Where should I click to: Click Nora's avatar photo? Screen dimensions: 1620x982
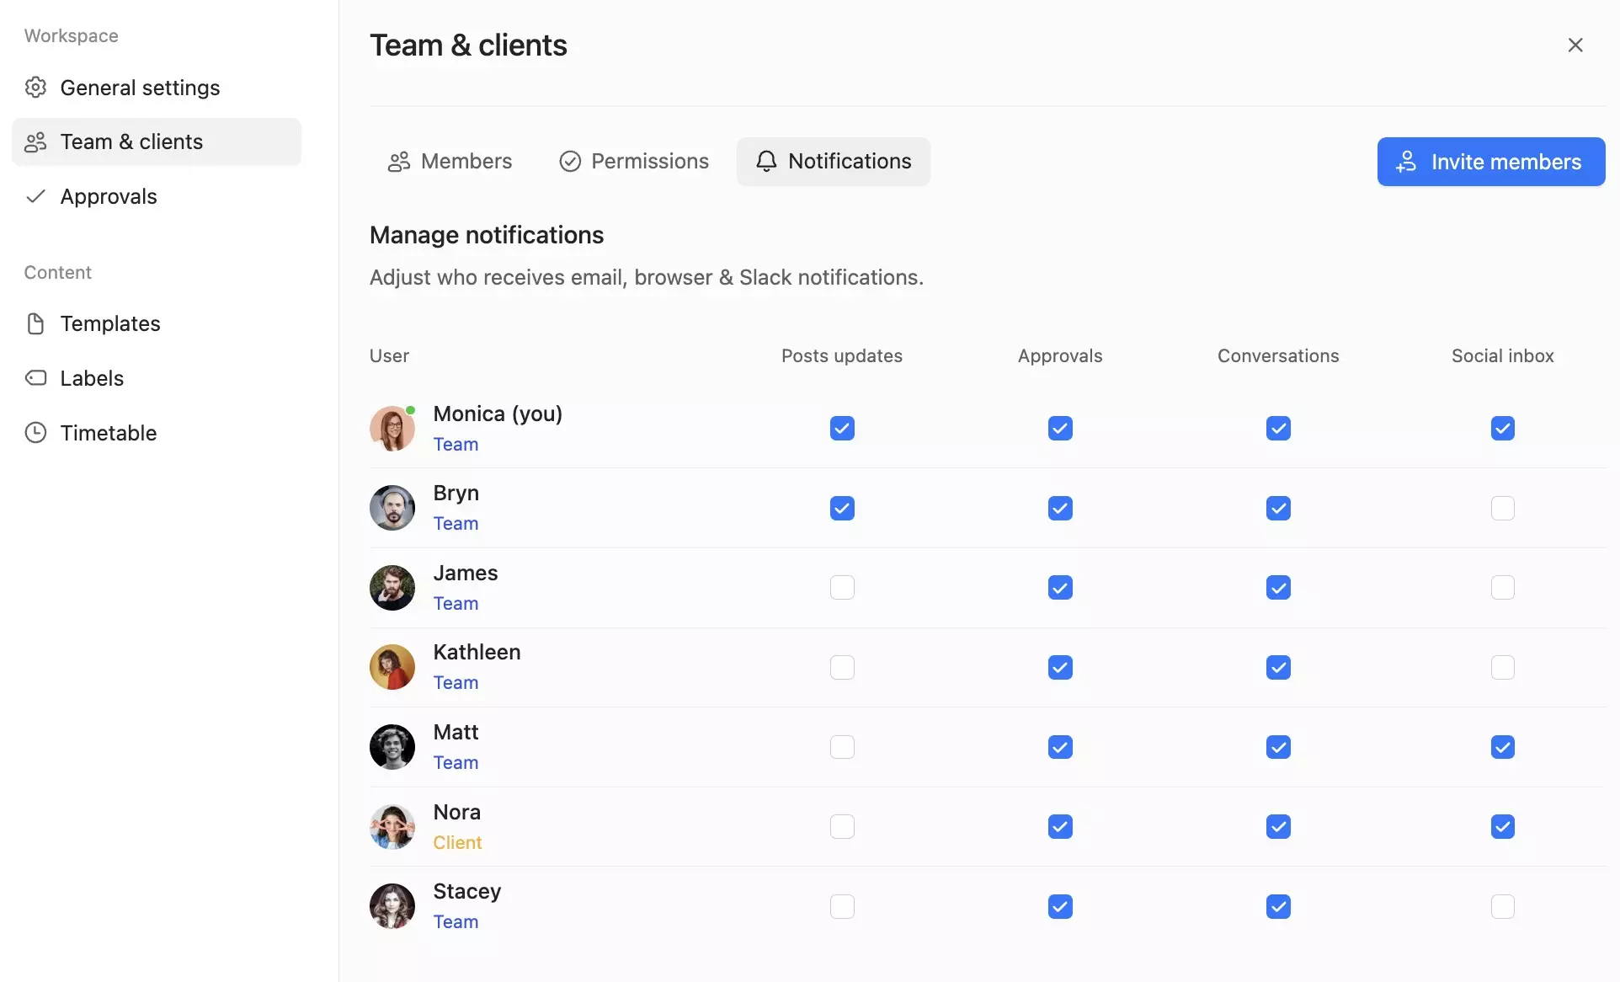coord(392,827)
